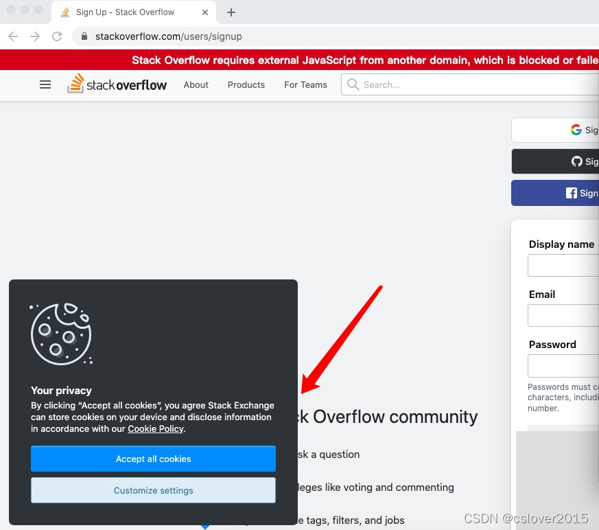Click the JavaScript required red banner

point(299,60)
